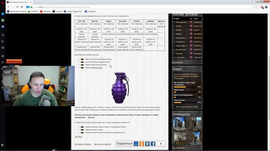270x151 pixels.
Task: Open VK messenger in the Opera sidebar
Action: point(3,27)
